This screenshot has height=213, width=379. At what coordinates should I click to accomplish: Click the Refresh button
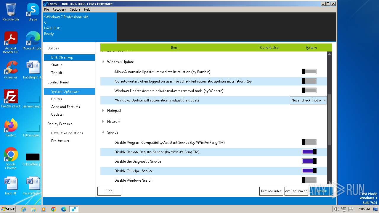(321, 191)
